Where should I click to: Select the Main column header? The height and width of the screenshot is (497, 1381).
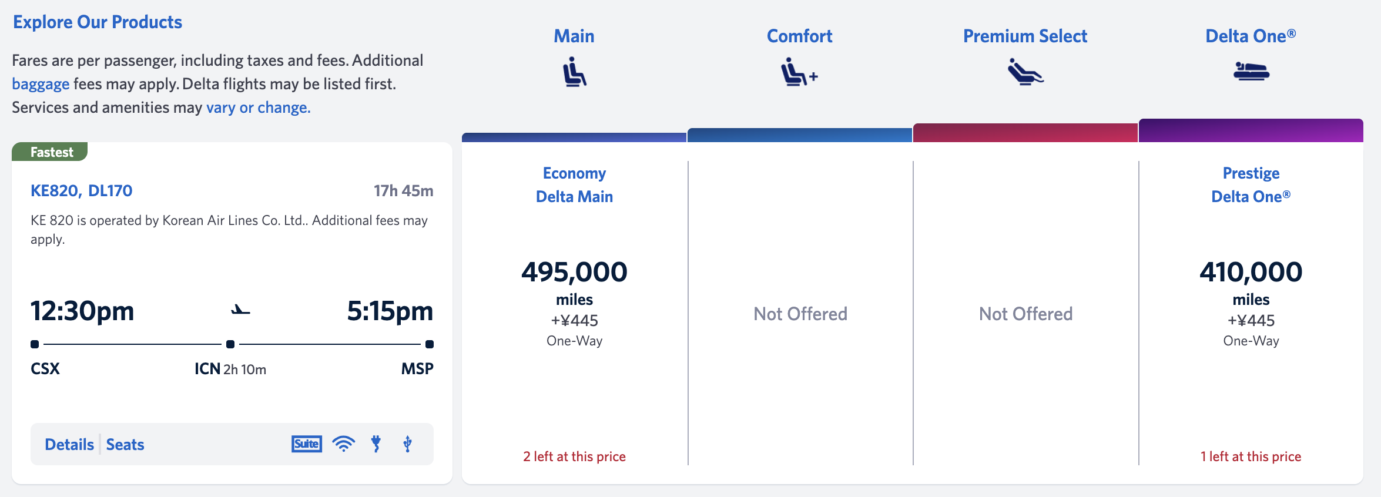point(574,36)
